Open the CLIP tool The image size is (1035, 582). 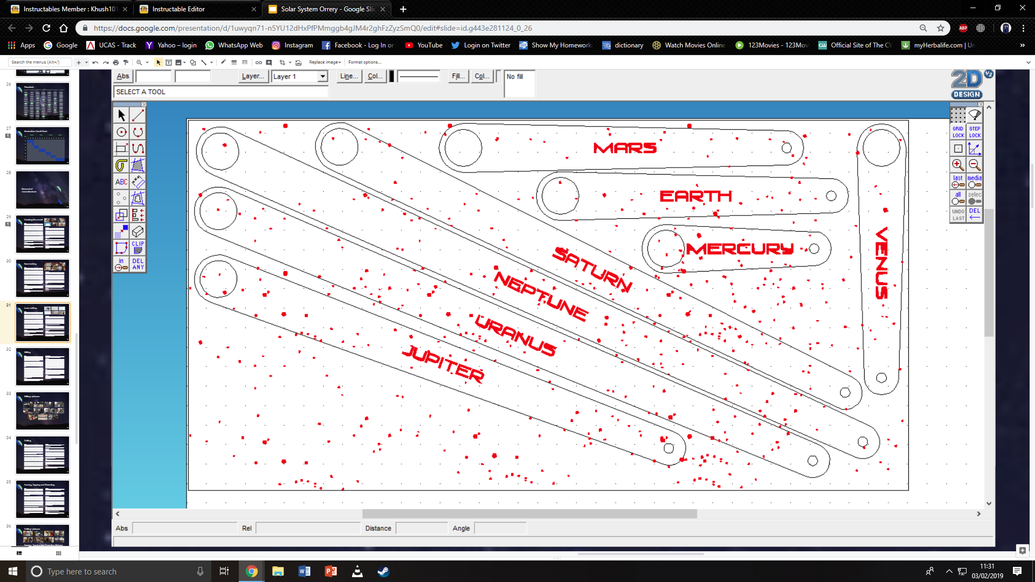pos(138,247)
